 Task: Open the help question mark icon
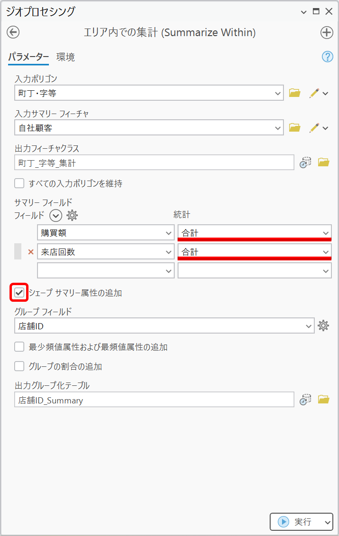pyautogui.click(x=328, y=57)
